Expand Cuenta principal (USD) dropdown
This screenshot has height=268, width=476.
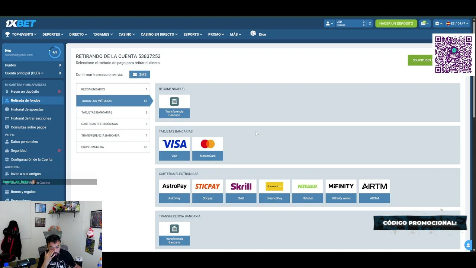(x=24, y=73)
